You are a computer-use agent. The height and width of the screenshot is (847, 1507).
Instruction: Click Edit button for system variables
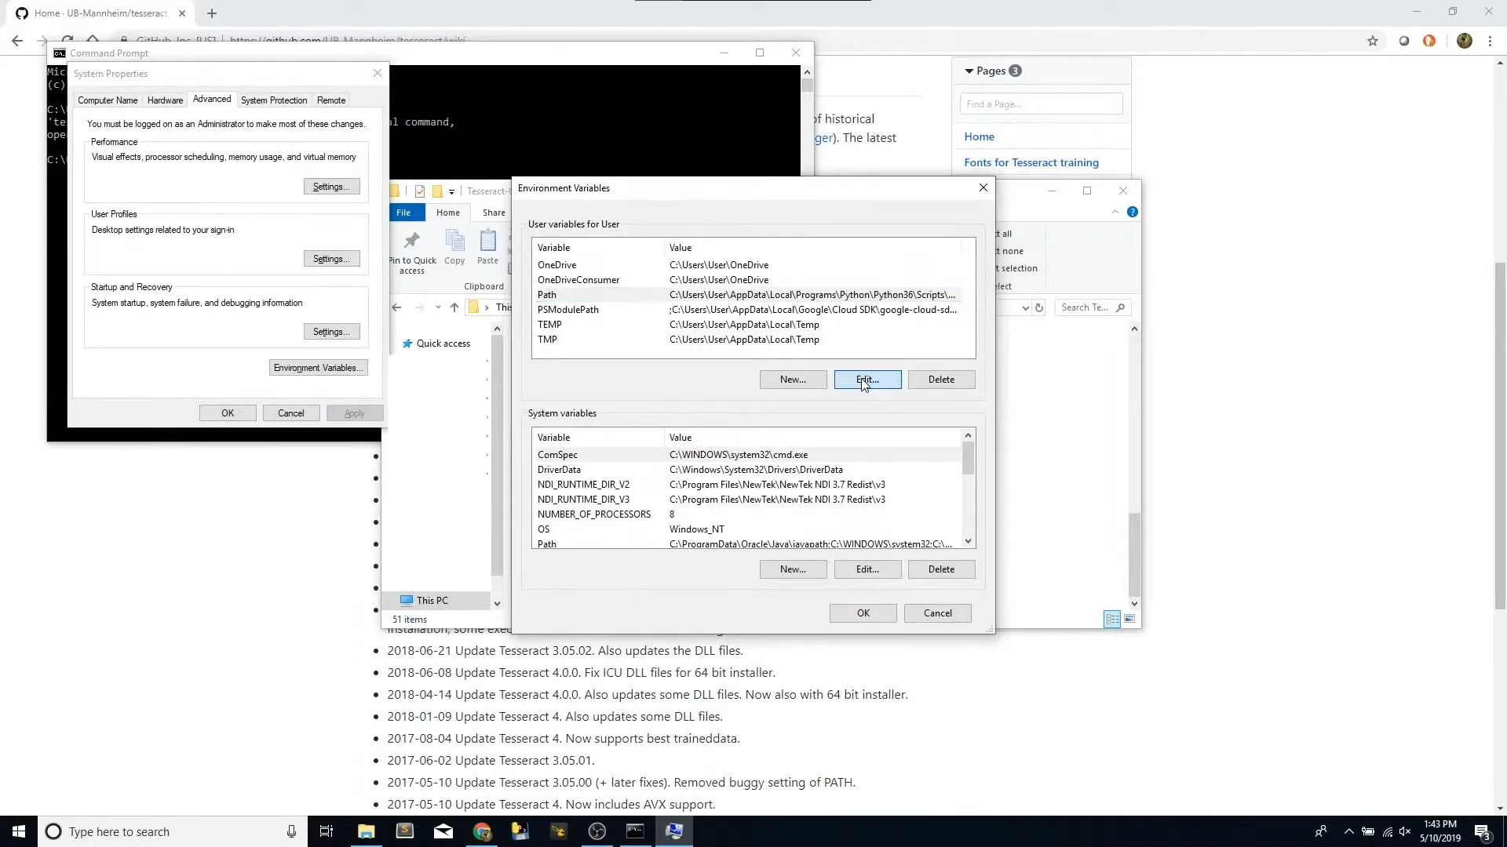coord(867,569)
